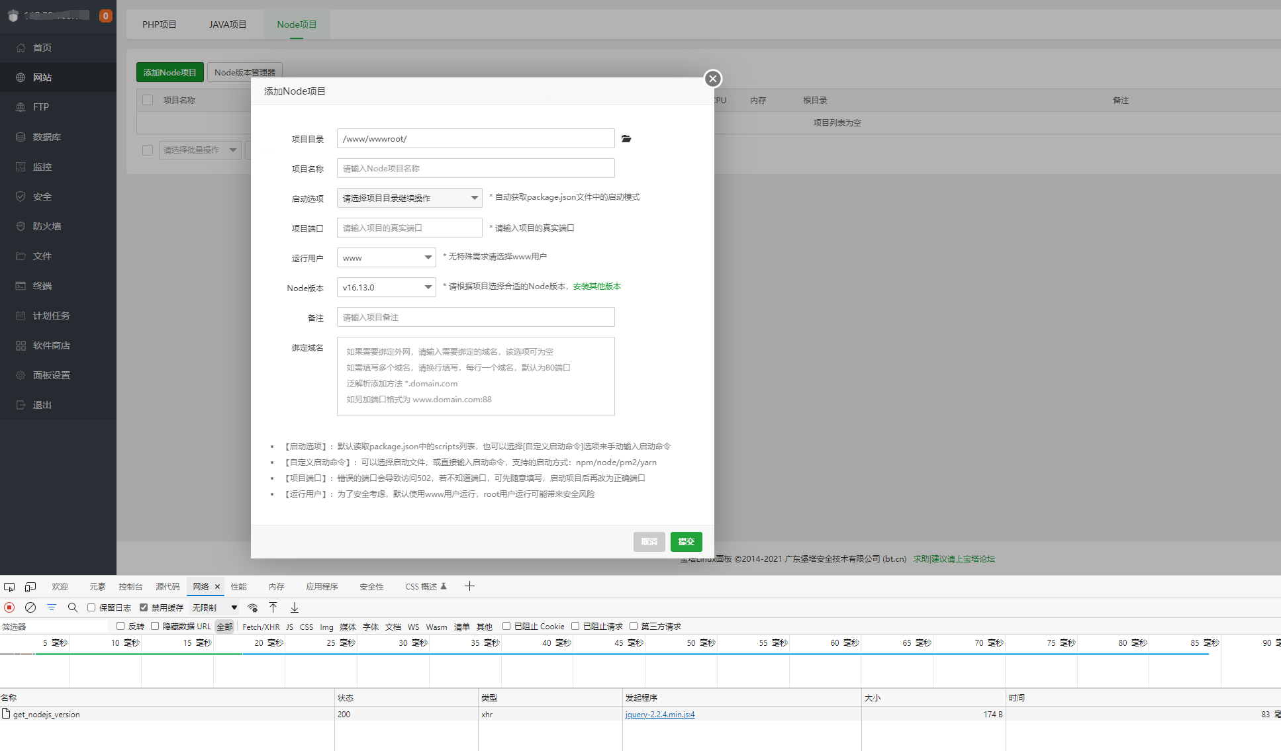Toggle Blocked Cookies checkbox
This screenshot has width=1281, height=751.
click(506, 626)
